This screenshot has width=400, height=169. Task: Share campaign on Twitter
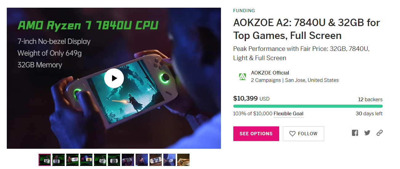point(367,133)
